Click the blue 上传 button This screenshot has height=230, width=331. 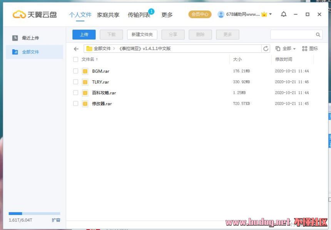84,35
